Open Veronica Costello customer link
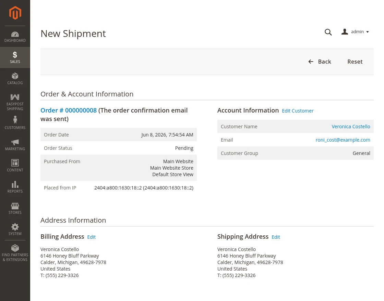The width and height of the screenshot is (384, 301). coord(351,126)
